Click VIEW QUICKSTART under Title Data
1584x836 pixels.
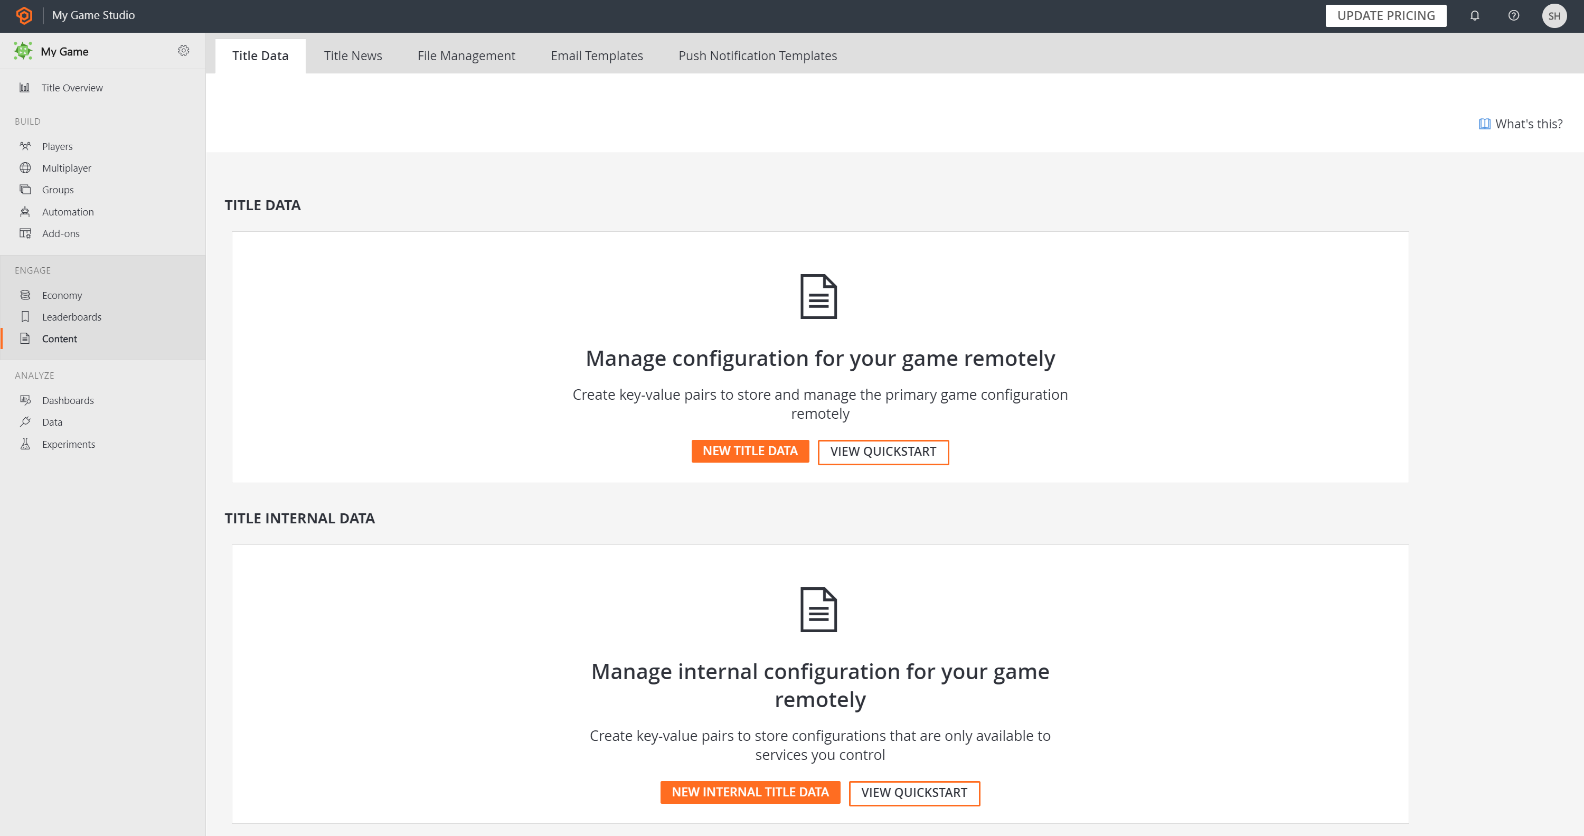coord(883,452)
